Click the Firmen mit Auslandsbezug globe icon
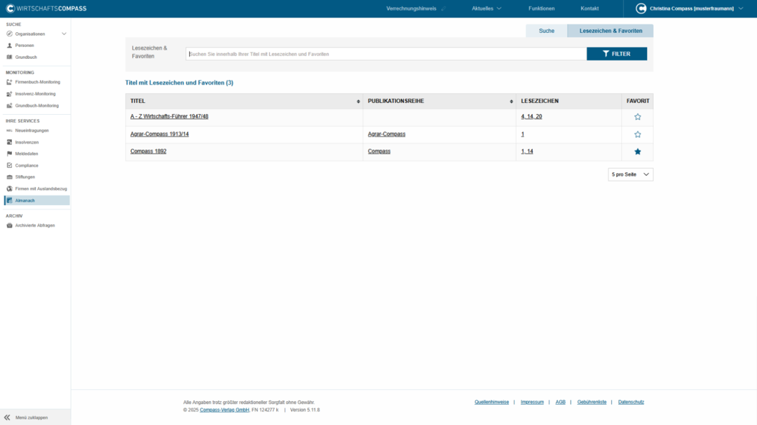 (9, 188)
